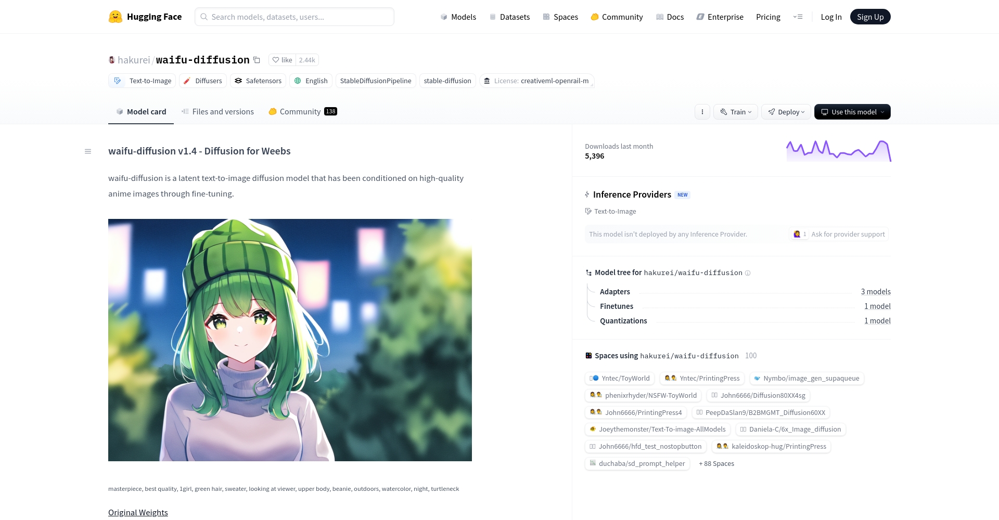Select the Model card tab
Image resolution: width=999 pixels, height=520 pixels.
tap(141, 111)
